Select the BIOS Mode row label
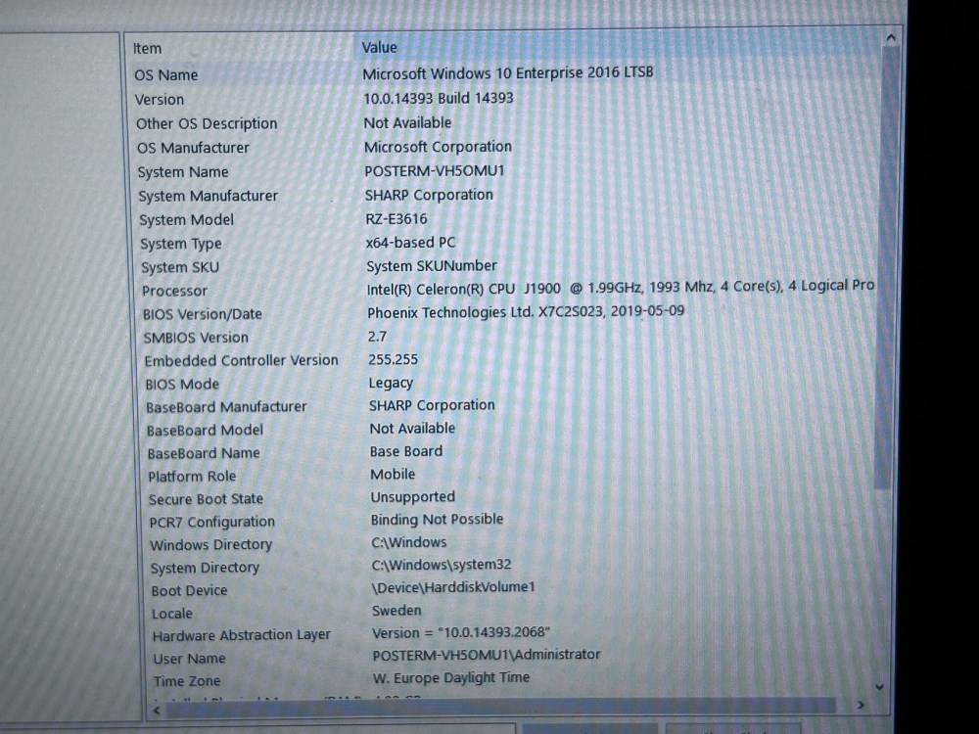The height and width of the screenshot is (734, 979). [182, 384]
